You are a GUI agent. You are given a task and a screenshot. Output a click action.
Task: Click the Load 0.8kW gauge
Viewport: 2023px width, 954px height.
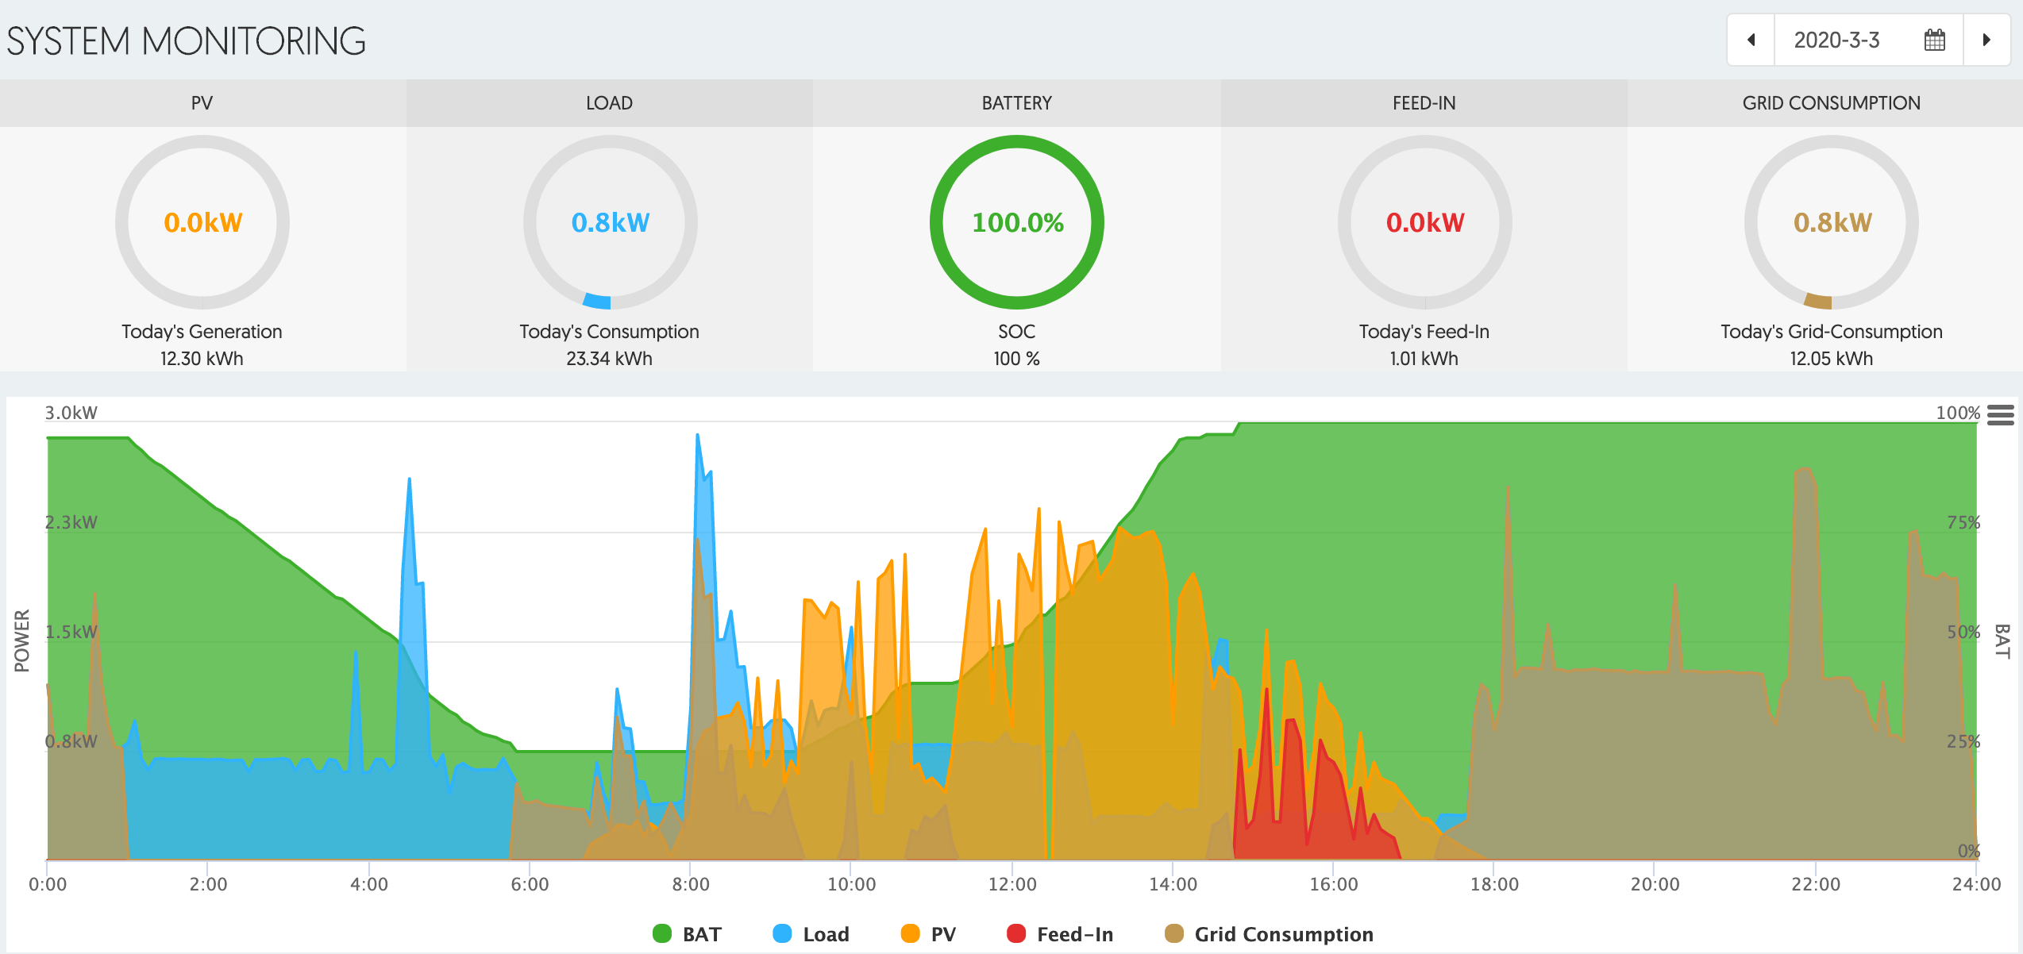pos(610,222)
